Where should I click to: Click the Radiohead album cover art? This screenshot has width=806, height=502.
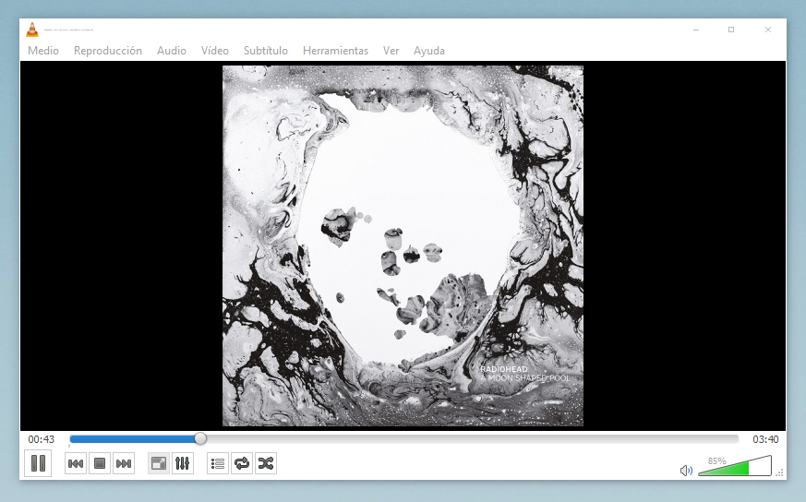(x=403, y=245)
